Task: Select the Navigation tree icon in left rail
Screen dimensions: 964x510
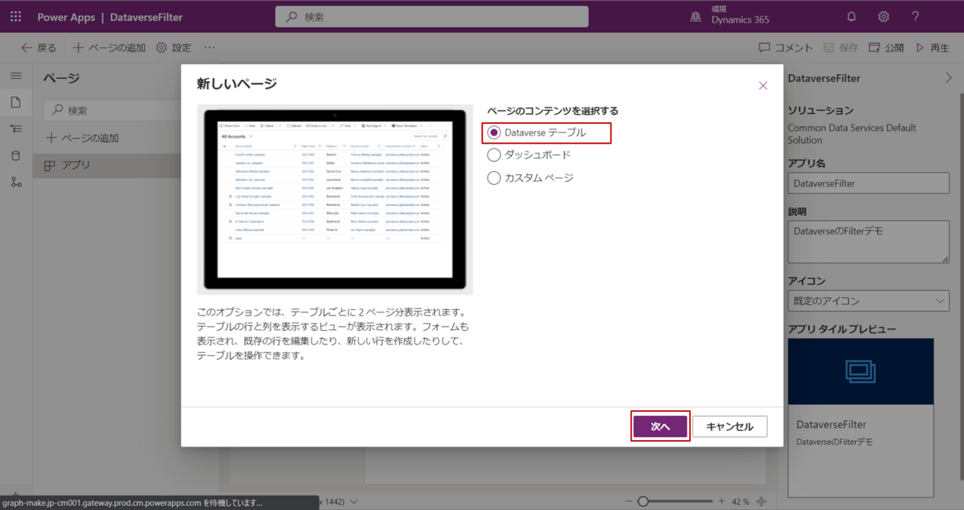Action: pyautogui.click(x=15, y=129)
